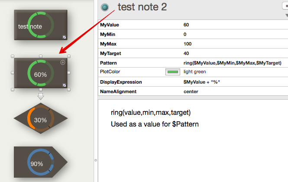The width and height of the screenshot is (288, 182).
Task: Click the MyMin attribute label
Action: pyautogui.click(x=108, y=34)
